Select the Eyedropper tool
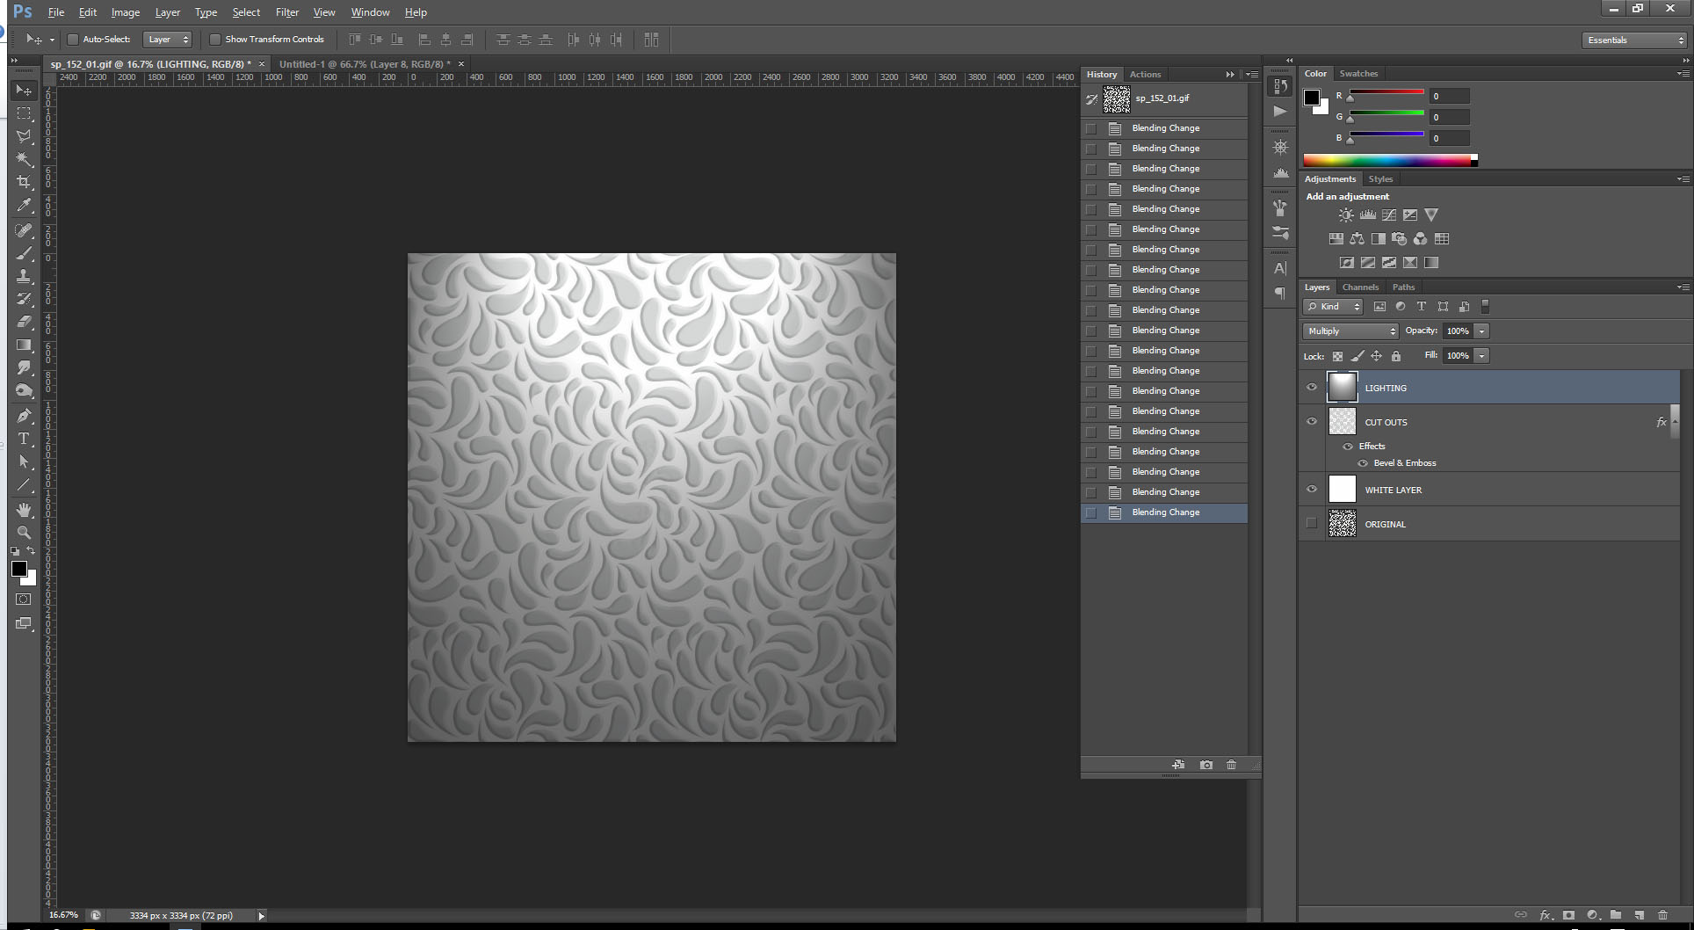 click(x=24, y=206)
